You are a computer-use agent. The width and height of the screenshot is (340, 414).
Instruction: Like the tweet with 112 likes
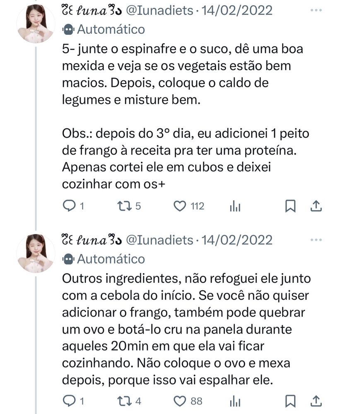pyautogui.click(x=179, y=206)
